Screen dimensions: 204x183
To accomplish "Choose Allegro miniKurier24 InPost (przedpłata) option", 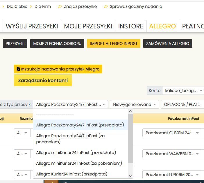I will (76, 153).
